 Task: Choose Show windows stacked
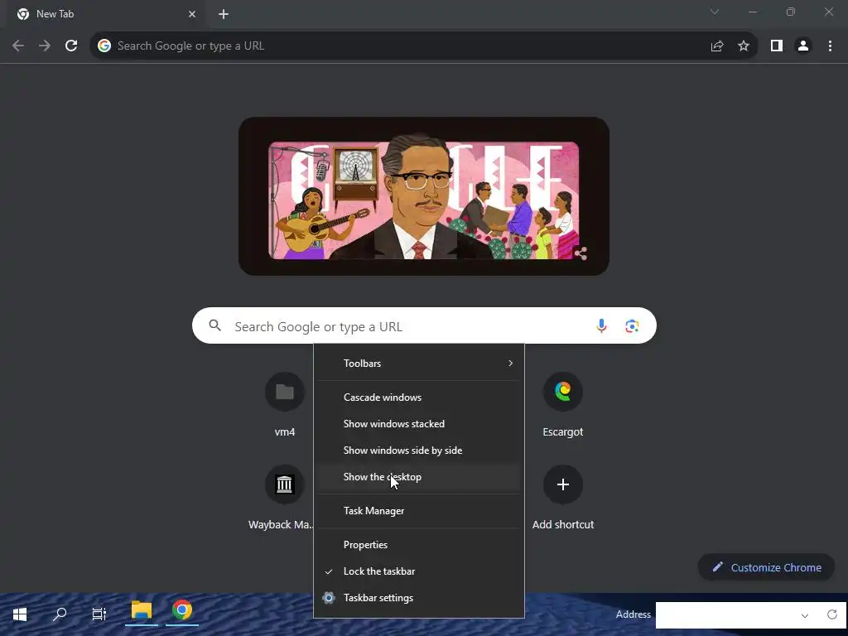pyautogui.click(x=418, y=424)
